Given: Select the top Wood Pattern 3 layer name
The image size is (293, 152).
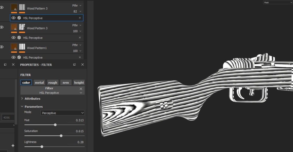Looking at the screenshot, I should tap(37, 8).
